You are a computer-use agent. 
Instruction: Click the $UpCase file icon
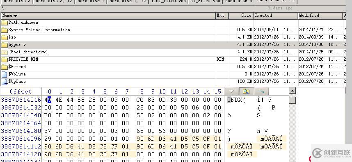pyautogui.click(x=5, y=82)
